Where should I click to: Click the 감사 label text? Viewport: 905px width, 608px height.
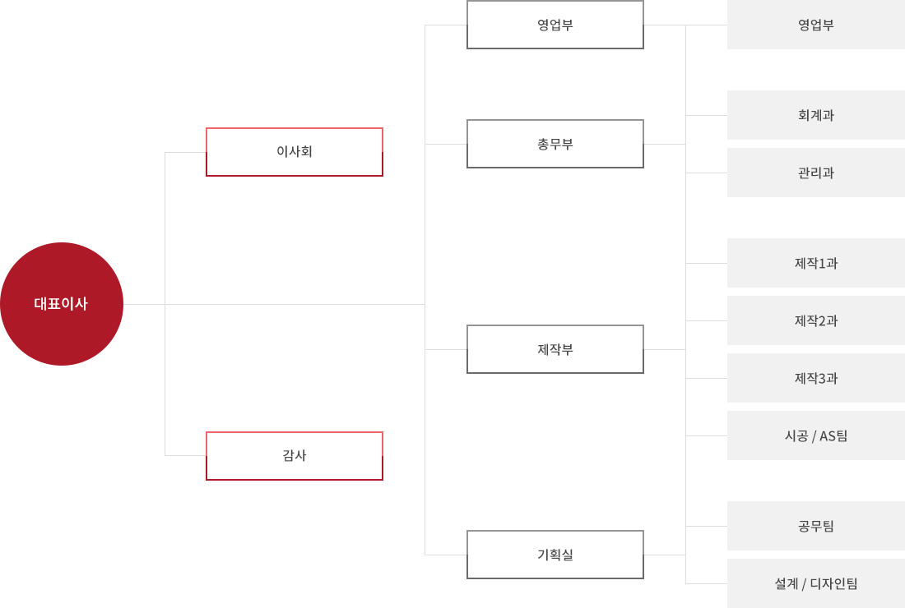pyautogui.click(x=295, y=455)
